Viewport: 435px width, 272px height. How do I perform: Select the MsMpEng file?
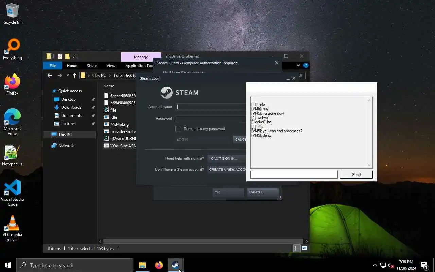coord(116,124)
